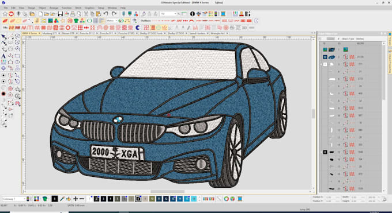
Task: Open the Help menu
Action: click(123, 8)
